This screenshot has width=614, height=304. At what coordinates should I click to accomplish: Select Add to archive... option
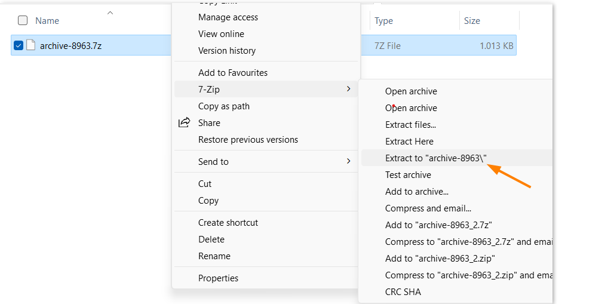[x=417, y=192]
